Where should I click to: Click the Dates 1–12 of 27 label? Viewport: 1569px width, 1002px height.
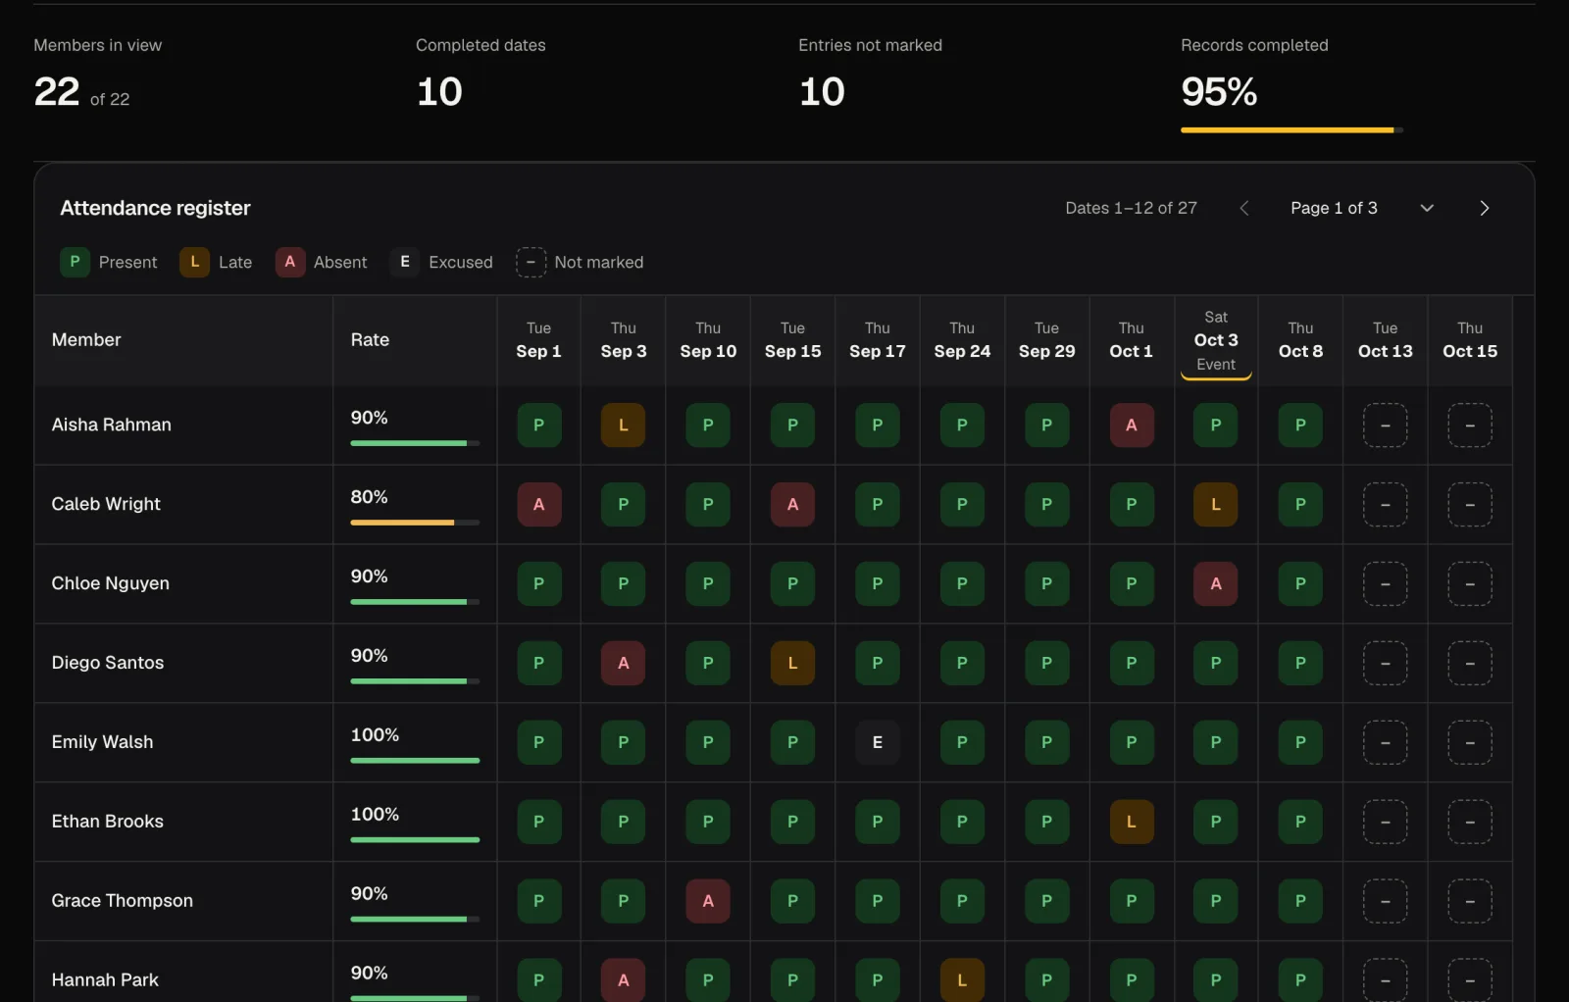[1131, 208]
